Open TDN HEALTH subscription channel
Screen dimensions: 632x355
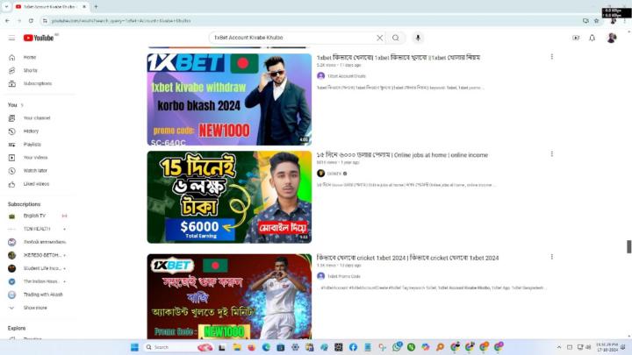click(39, 229)
